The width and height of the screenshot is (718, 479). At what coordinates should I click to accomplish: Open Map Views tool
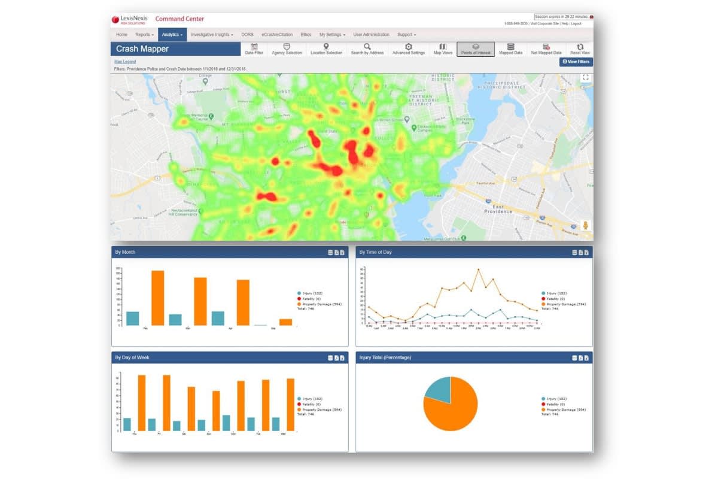pyautogui.click(x=443, y=48)
